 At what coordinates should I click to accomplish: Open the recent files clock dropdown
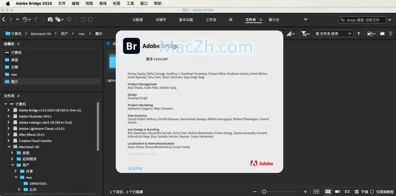coord(26,19)
